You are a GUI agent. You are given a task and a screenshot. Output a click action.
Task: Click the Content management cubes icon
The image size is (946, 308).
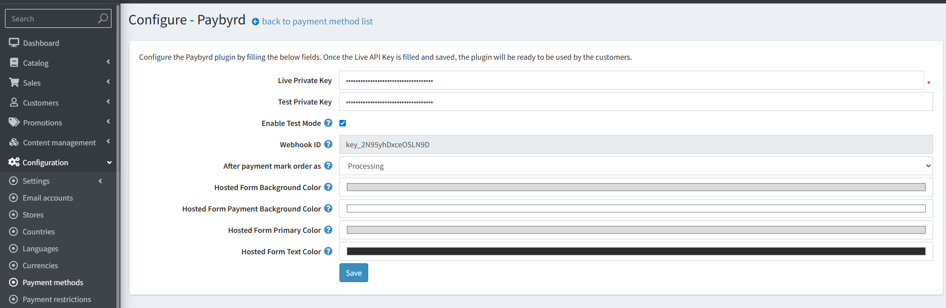(x=14, y=142)
